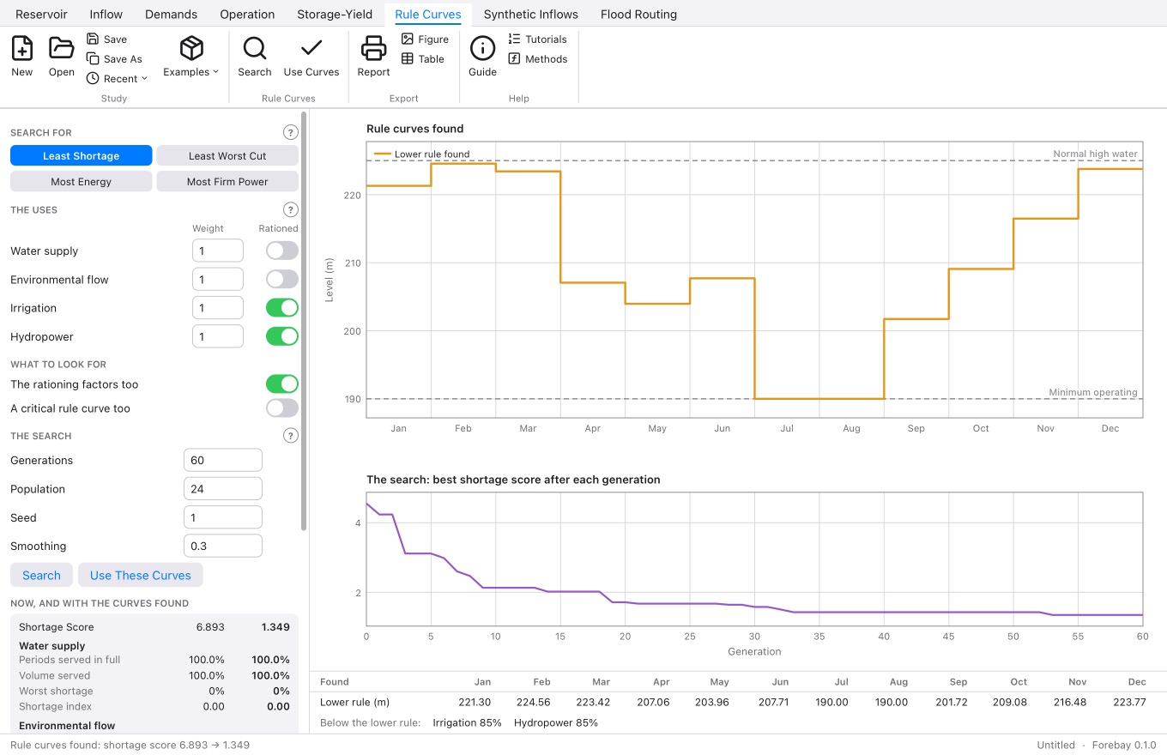Select Least Shortage objective

coord(81,156)
